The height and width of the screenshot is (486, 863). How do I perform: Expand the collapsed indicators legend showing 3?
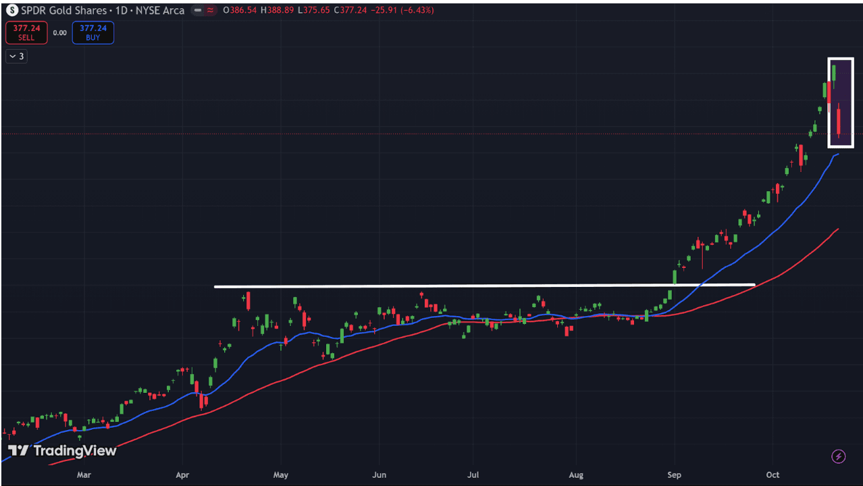pos(16,56)
